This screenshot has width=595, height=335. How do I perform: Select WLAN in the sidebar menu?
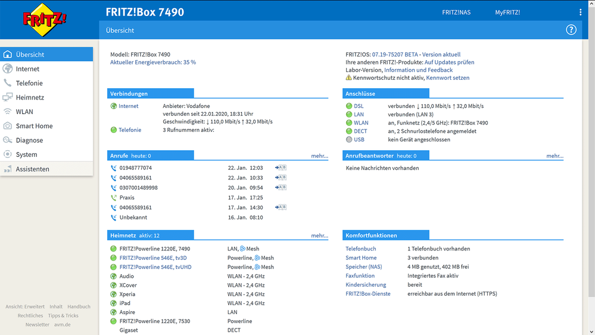tap(46, 111)
